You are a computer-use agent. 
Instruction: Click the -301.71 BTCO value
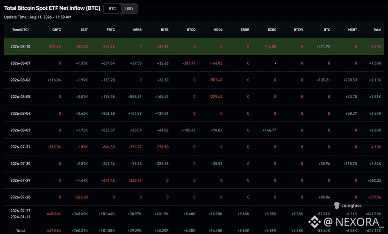pos(189,63)
